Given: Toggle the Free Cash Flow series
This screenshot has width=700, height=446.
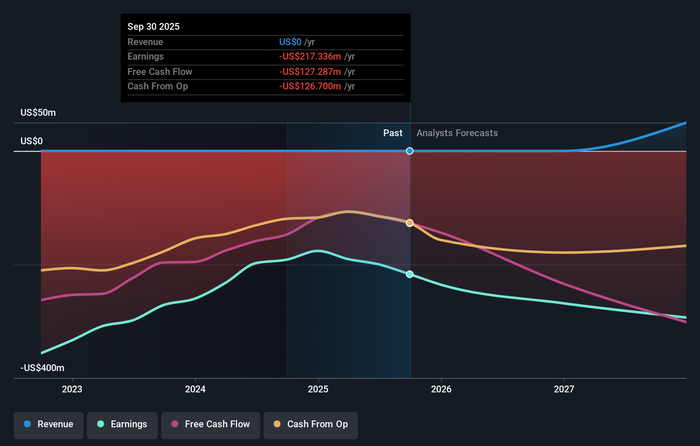Looking at the screenshot, I should [x=211, y=424].
